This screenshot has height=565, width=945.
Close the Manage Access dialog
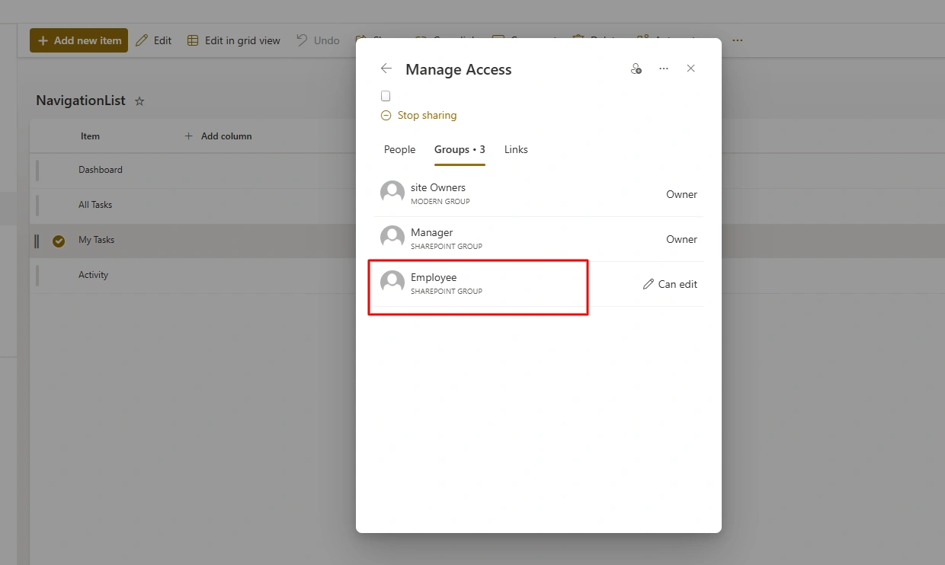point(690,69)
